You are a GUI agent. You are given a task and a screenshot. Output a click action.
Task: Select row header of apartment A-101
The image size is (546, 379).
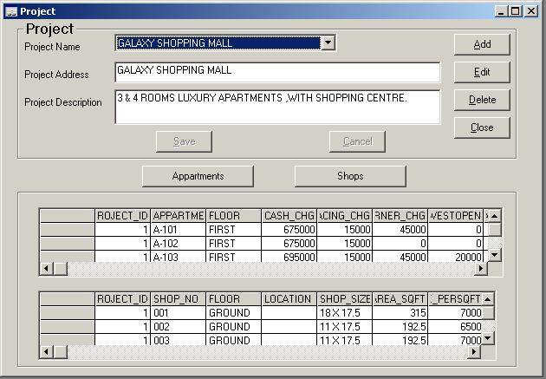68,230
